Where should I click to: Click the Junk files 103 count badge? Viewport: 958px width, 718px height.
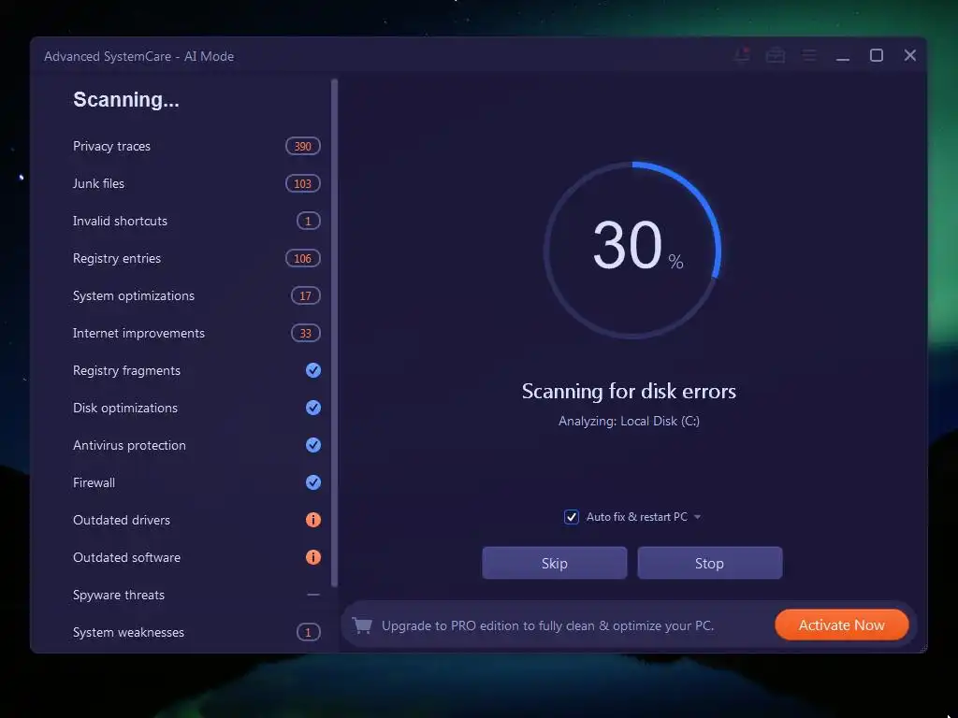tap(303, 183)
